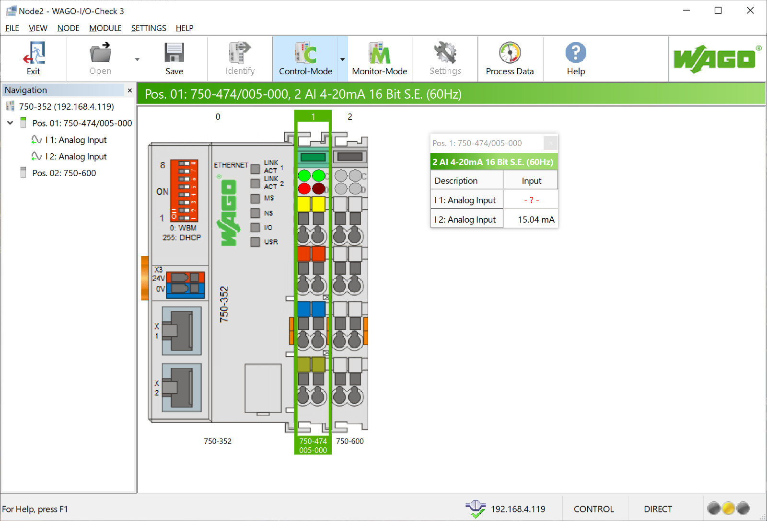Image resolution: width=767 pixels, height=521 pixels.
Task: Click the module icon beside Pos. 01: 750-474/005-000
Action: coord(23,122)
